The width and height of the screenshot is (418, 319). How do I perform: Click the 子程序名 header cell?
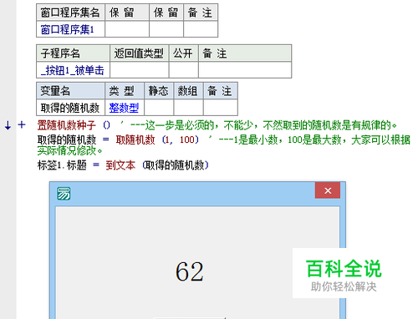(73, 53)
